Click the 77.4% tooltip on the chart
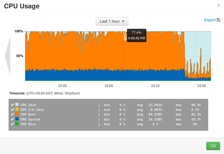This screenshot has width=224, height=154. click(137, 35)
